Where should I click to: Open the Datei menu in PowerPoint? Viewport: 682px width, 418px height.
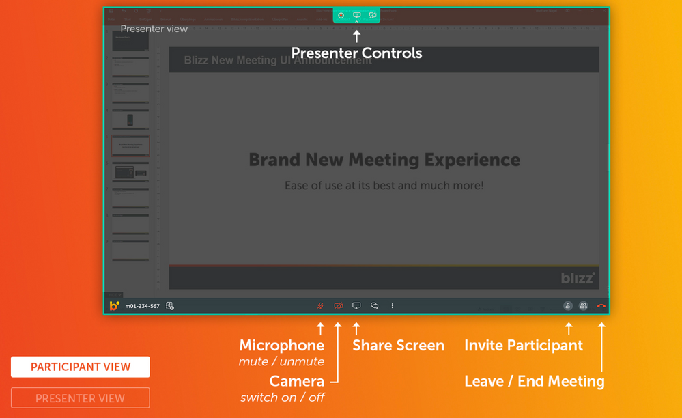112,20
